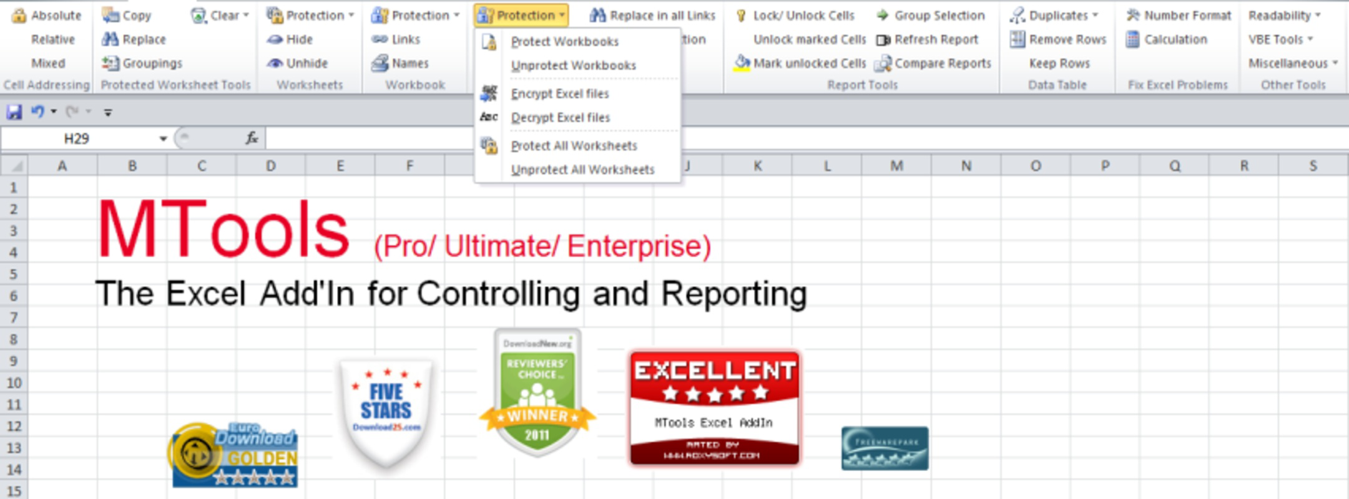1349x499 pixels.
Task: Select Unprotect Workbooks menu entry
Action: click(573, 65)
